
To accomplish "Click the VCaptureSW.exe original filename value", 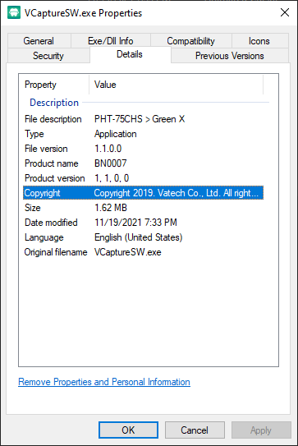I will (128, 252).
